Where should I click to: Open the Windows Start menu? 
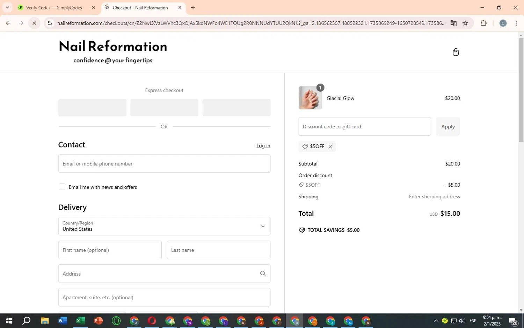tap(9, 321)
